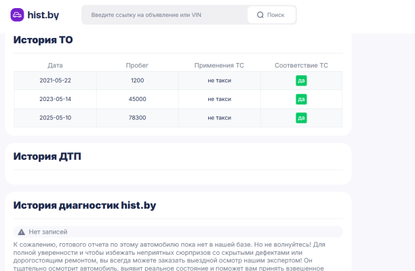Select the 45000 mileage cell
This screenshot has height=271, width=415.
click(138, 99)
